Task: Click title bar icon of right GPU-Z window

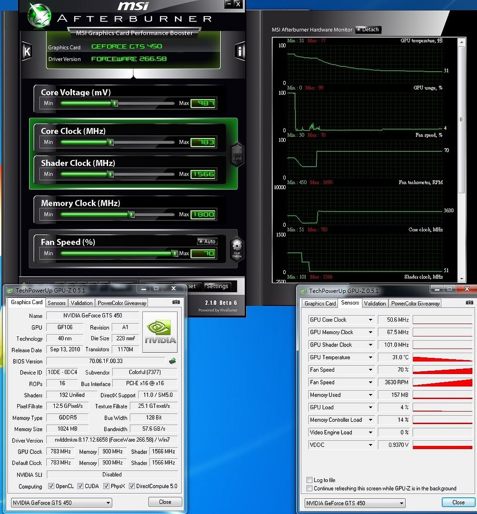Action: coord(303,291)
